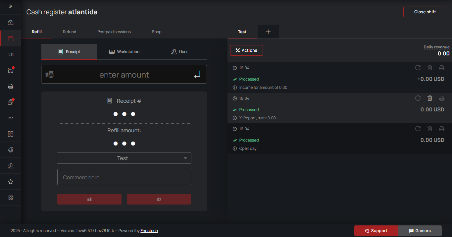Open the shop icon in sidebar
Viewport: 452px width, 237px height.
click(x=11, y=70)
